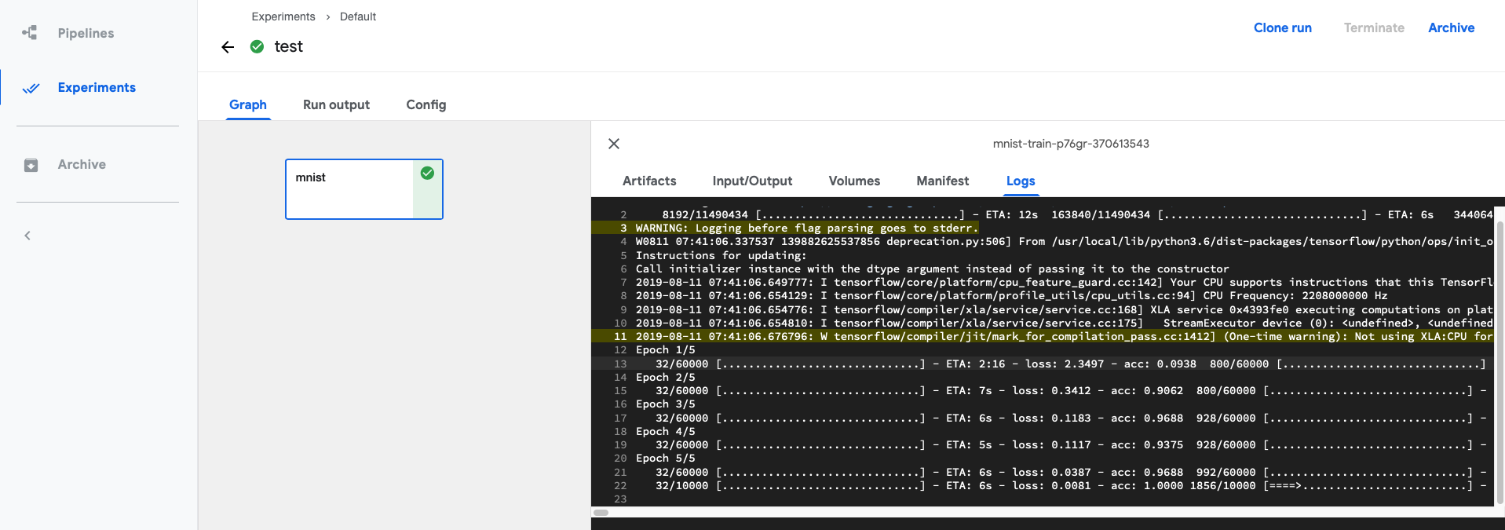Open Experiments breadcrumb link
Viewport: 1505px width, 530px height.
[x=283, y=16]
